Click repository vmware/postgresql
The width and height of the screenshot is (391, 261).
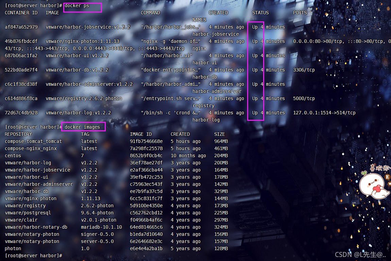click(28, 213)
